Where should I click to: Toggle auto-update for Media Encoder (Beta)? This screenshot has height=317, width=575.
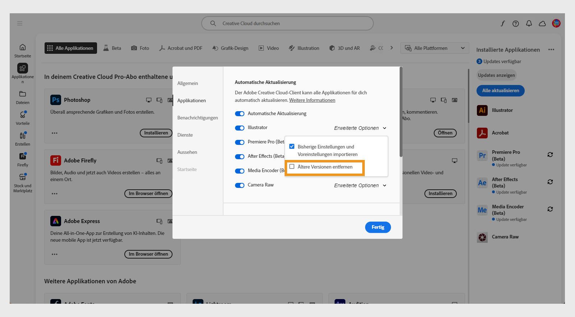240,171
